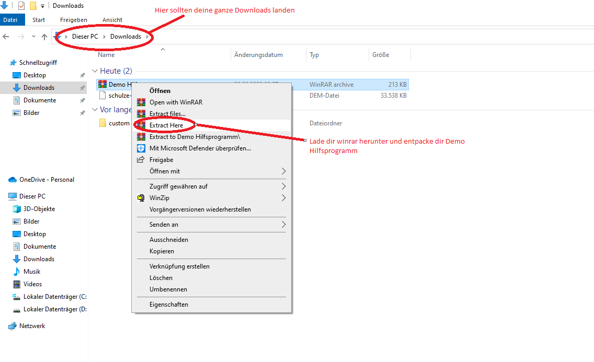Select Eigenschaften in the context menu
This screenshot has width=594, height=362.
point(168,305)
